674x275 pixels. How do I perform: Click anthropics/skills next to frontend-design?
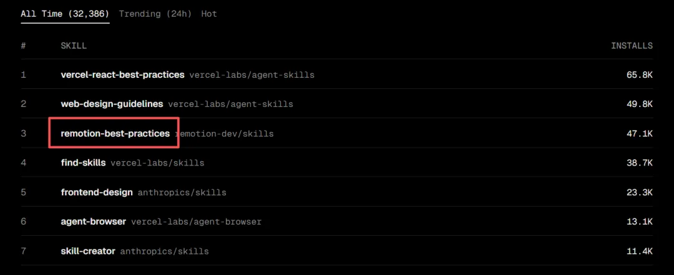182,193
